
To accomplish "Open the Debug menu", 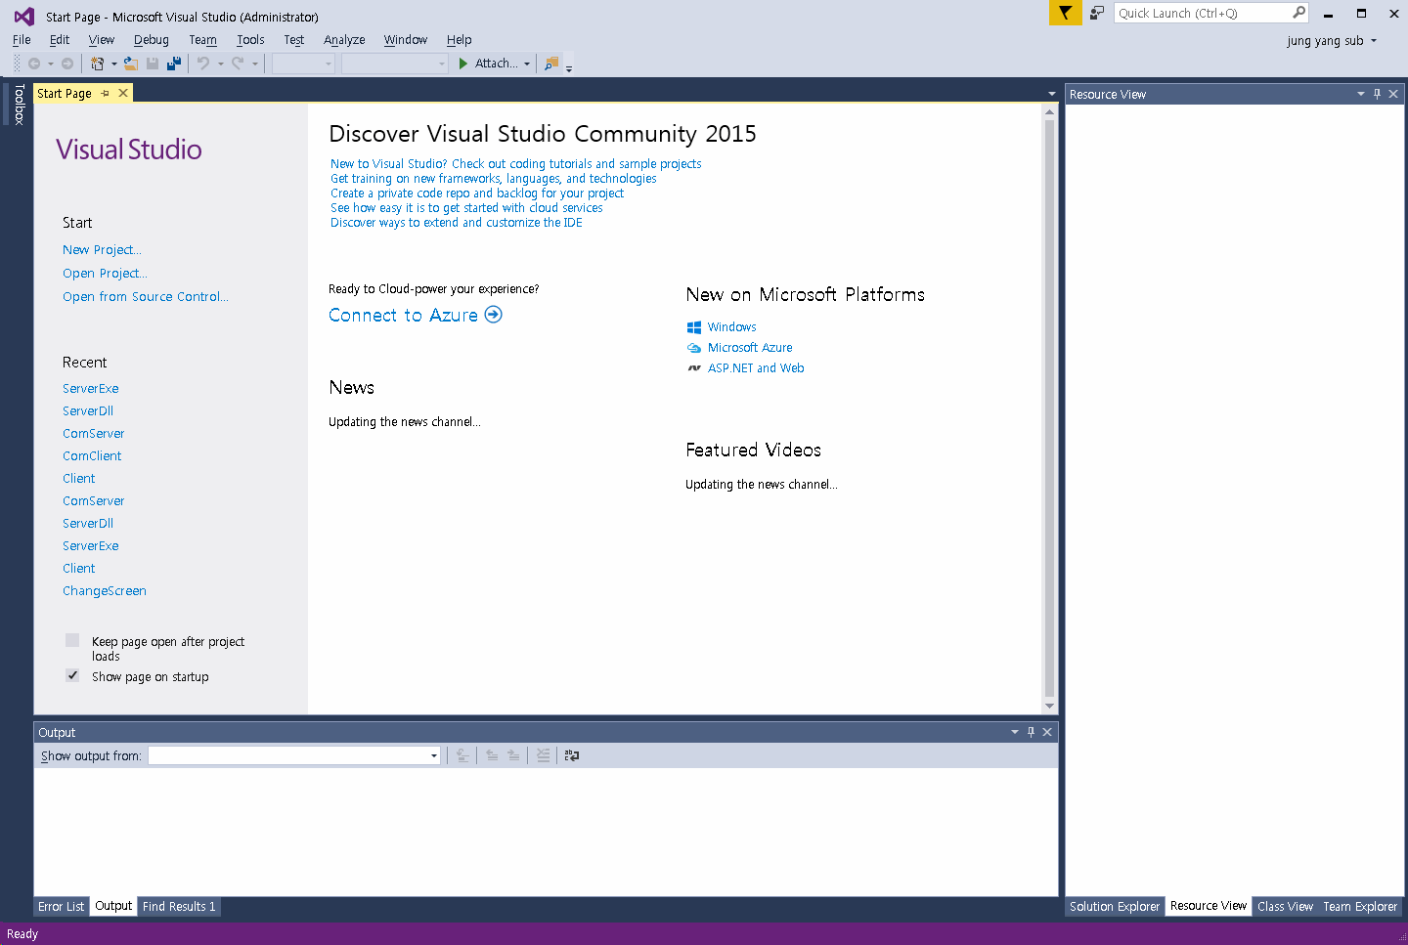I will tap(151, 40).
